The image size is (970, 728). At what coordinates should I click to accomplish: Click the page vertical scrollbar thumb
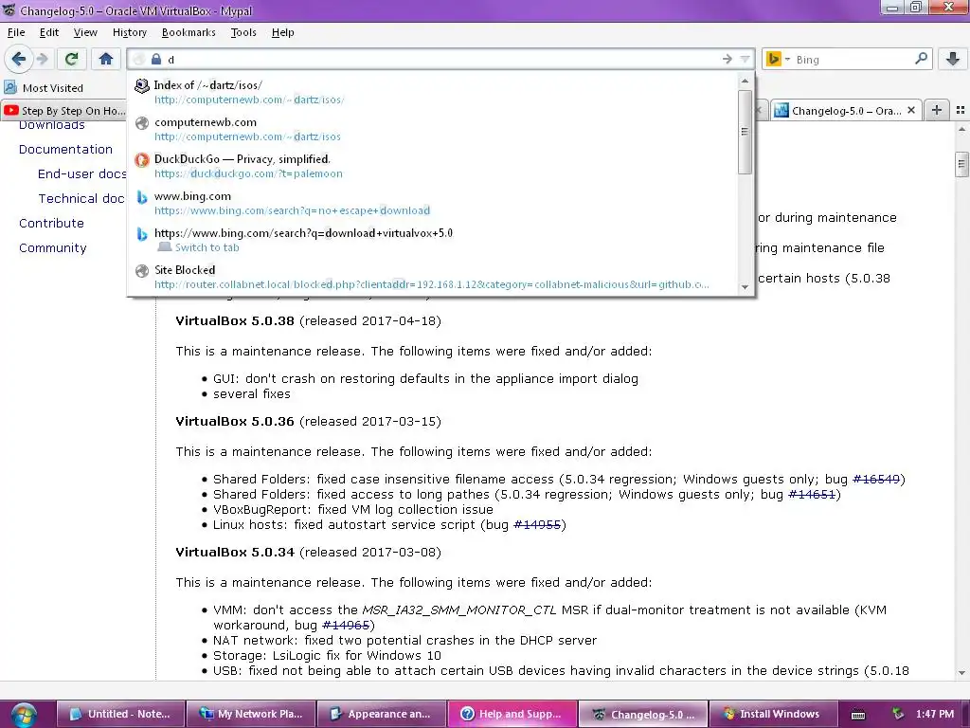click(961, 164)
